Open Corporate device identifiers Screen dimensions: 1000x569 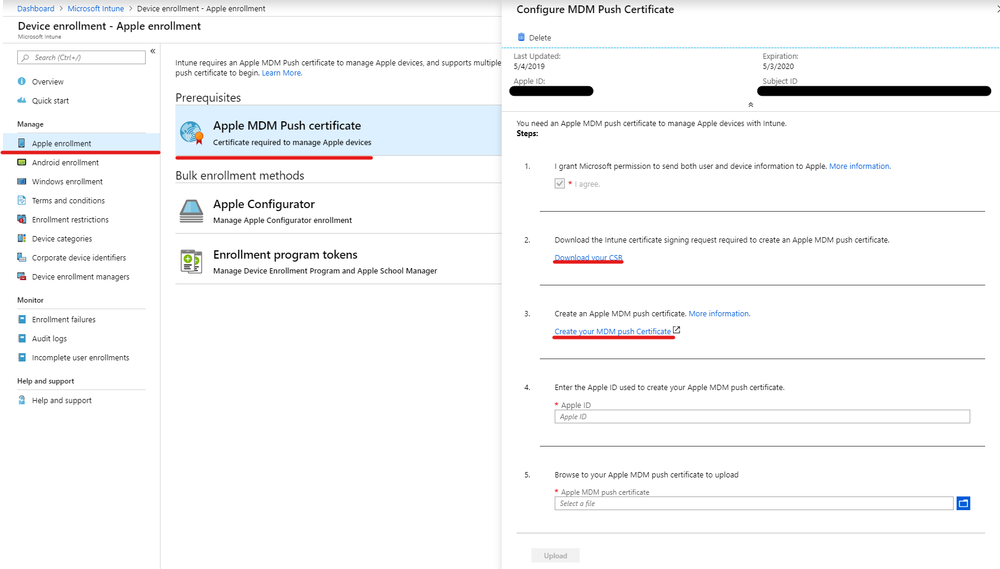tap(78, 257)
